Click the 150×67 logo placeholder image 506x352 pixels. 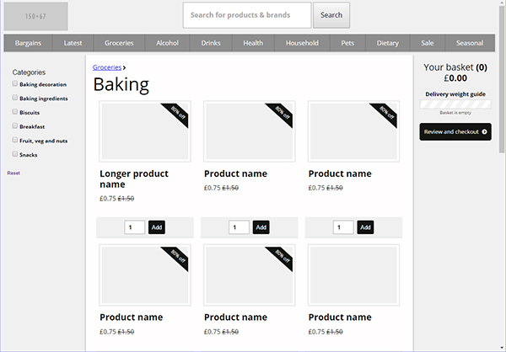click(35, 16)
